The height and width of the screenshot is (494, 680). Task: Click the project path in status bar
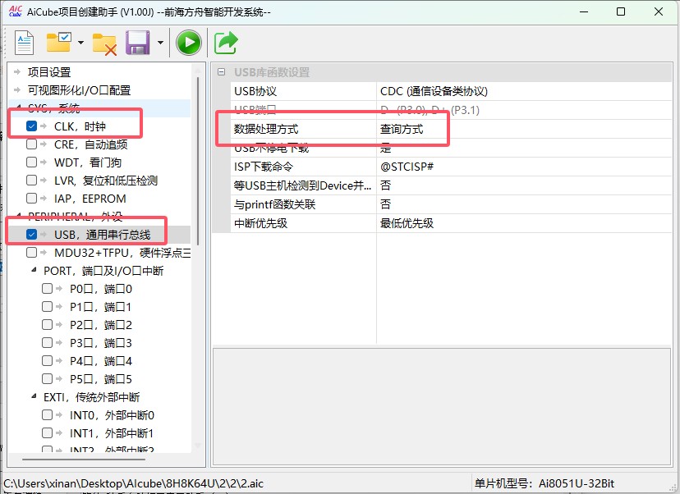coord(133,483)
